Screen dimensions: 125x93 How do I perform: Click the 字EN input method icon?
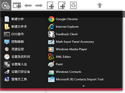click(x=7, y=64)
